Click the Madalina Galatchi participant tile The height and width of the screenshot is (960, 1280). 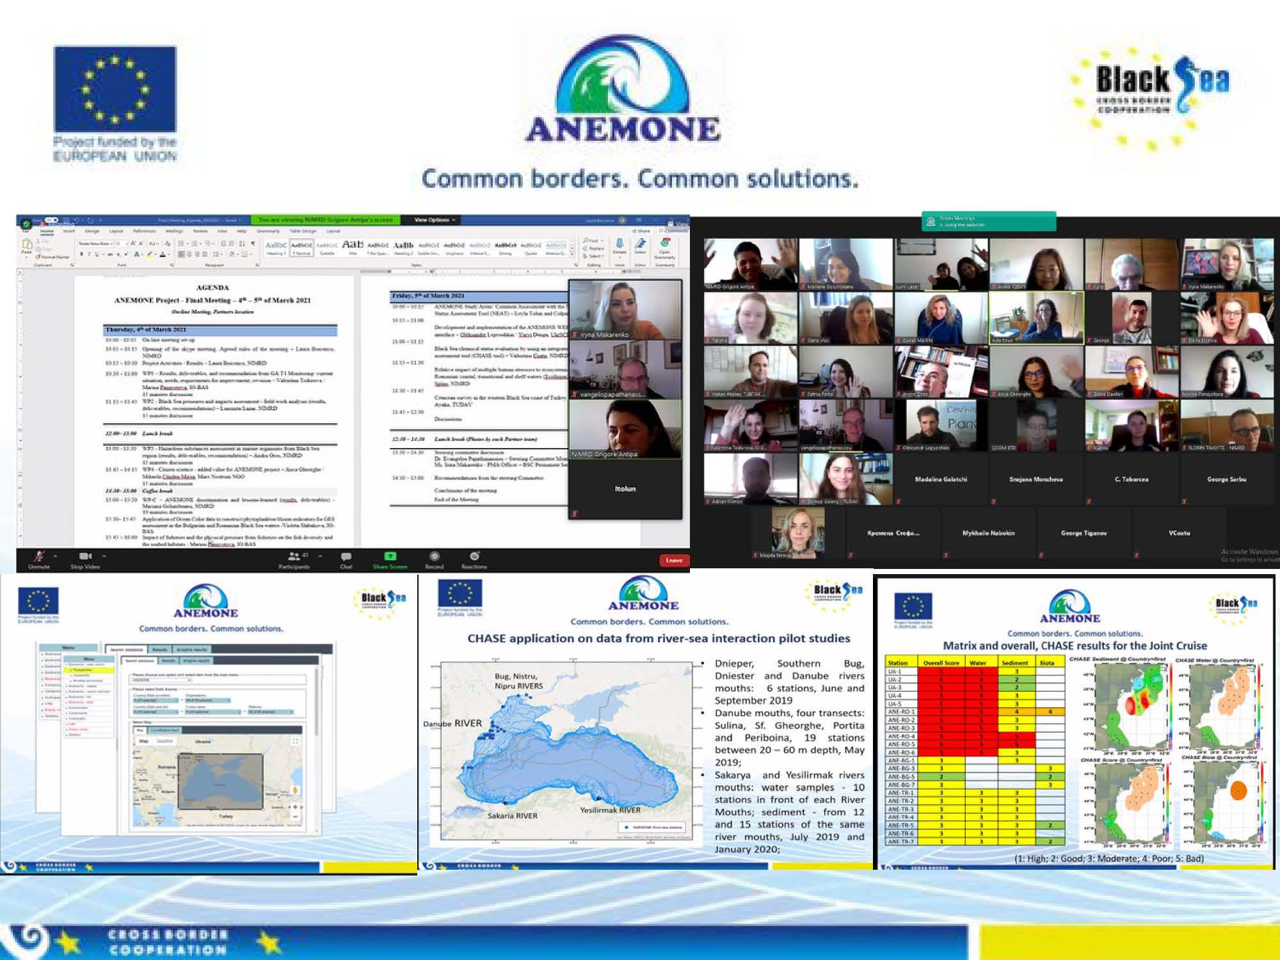coord(941,479)
